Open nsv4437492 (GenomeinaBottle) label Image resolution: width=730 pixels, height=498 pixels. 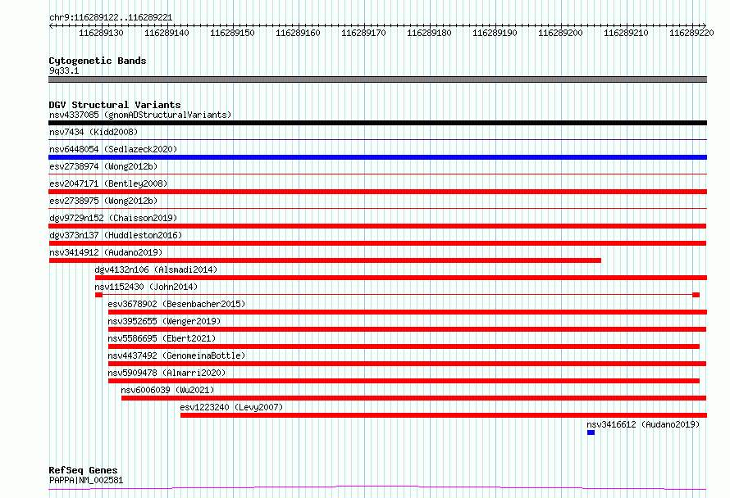pyautogui.click(x=176, y=355)
